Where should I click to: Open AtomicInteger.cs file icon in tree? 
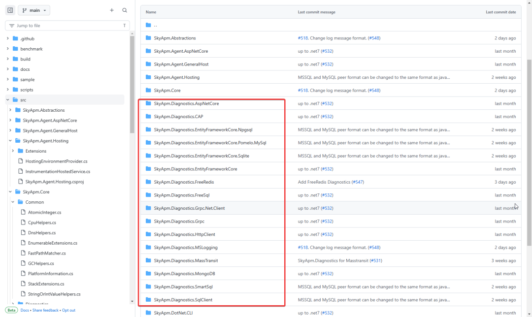point(23,212)
